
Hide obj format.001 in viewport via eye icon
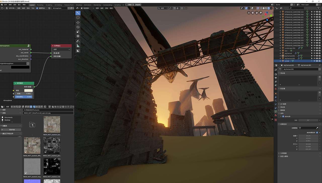(x=314, y=56)
